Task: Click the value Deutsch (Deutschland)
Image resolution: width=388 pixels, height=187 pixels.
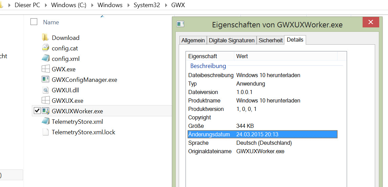Action: [x=264, y=143]
